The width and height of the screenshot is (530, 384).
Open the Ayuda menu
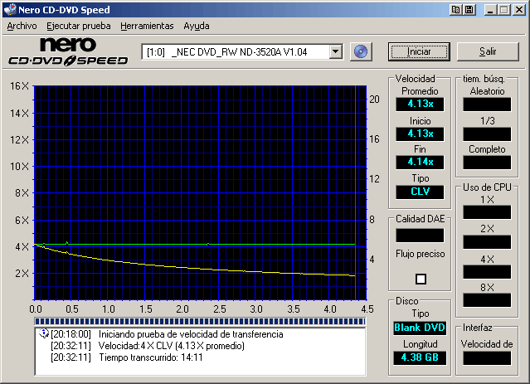click(x=197, y=26)
